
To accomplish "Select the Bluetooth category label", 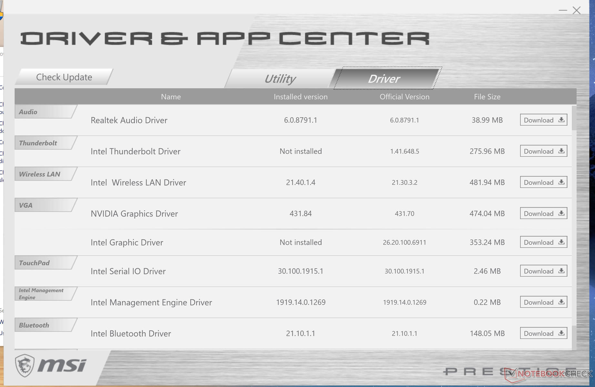I will pyautogui.click(x=45, y=325).
